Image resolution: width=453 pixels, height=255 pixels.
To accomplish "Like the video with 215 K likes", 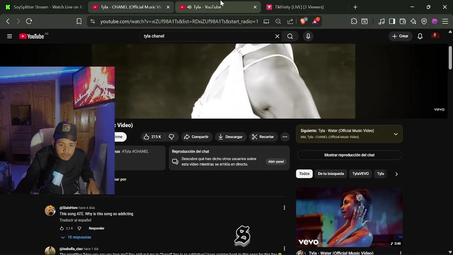I will 152,137.
